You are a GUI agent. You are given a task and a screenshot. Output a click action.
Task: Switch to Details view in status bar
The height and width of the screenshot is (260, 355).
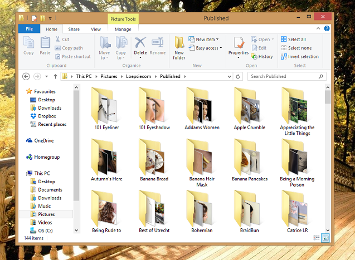[317, 238]
